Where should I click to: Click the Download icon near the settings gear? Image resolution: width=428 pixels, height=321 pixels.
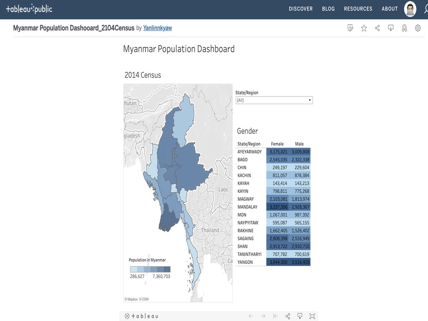click(390, 28)
